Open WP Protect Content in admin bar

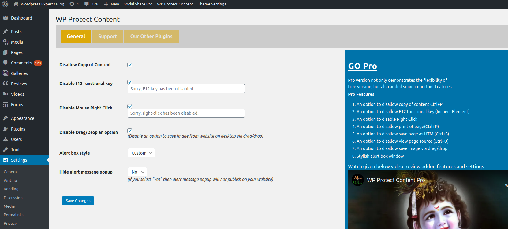175,4
